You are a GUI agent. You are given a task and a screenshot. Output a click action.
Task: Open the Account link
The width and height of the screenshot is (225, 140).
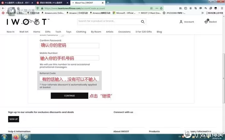point(187,22)
